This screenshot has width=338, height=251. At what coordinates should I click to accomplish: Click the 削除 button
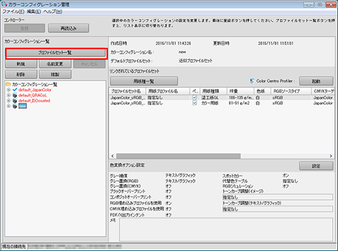tap(21, 75)
